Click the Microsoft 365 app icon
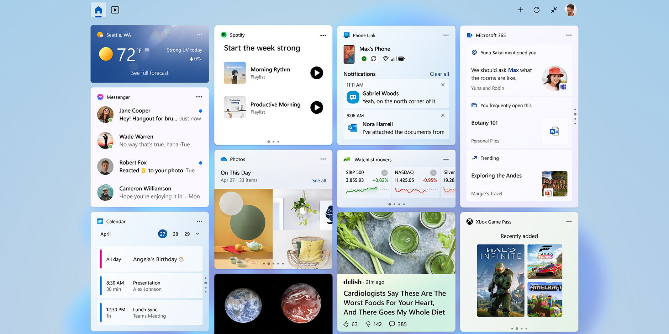The width and height of the screenshot is (669, 334). 469,35
